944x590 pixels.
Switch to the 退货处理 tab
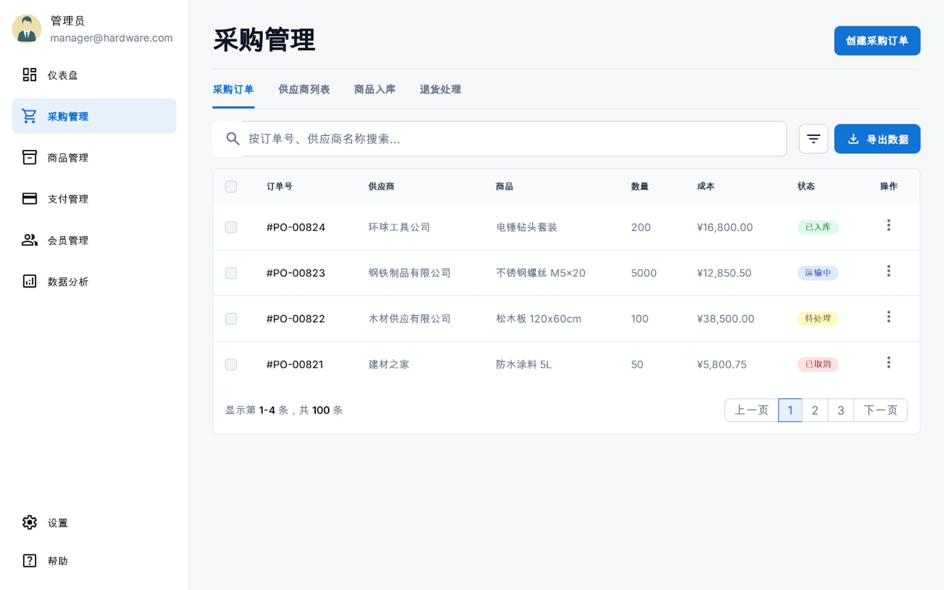tap(440, 90)
